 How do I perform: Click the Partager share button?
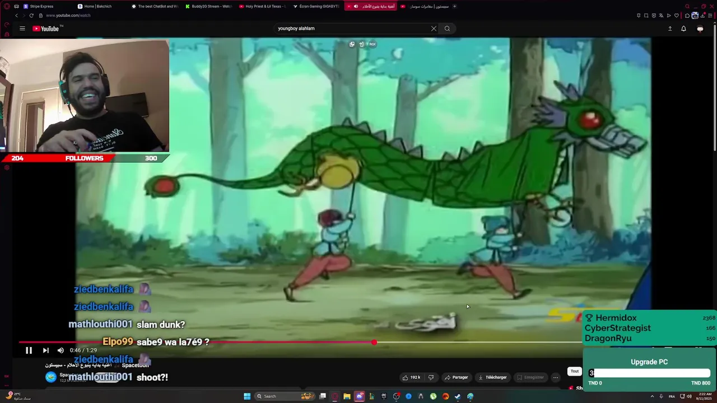click(x=456, y=377)
